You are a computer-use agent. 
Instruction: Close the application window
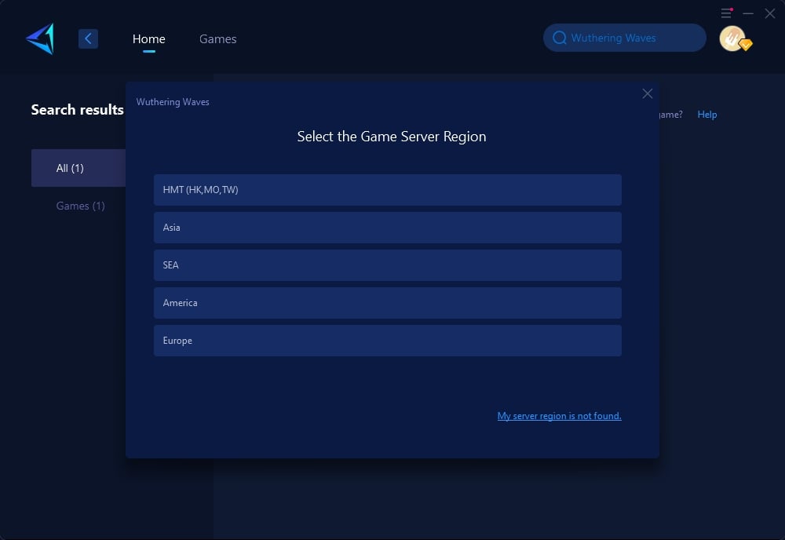pos(770,13)
